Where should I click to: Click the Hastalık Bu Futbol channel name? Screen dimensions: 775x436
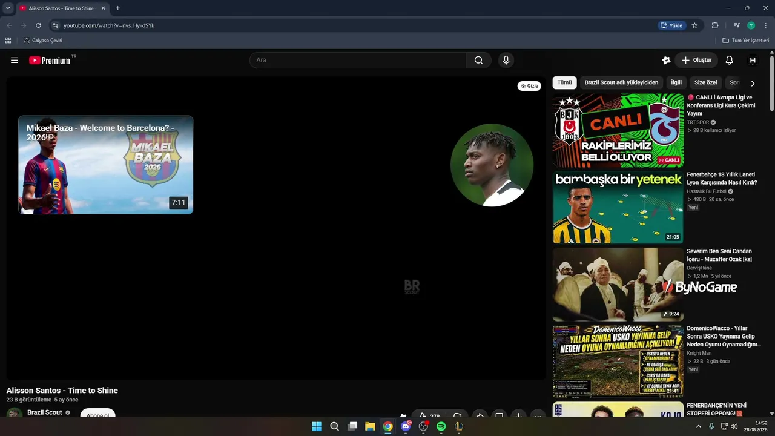click(x=706, y=191)
